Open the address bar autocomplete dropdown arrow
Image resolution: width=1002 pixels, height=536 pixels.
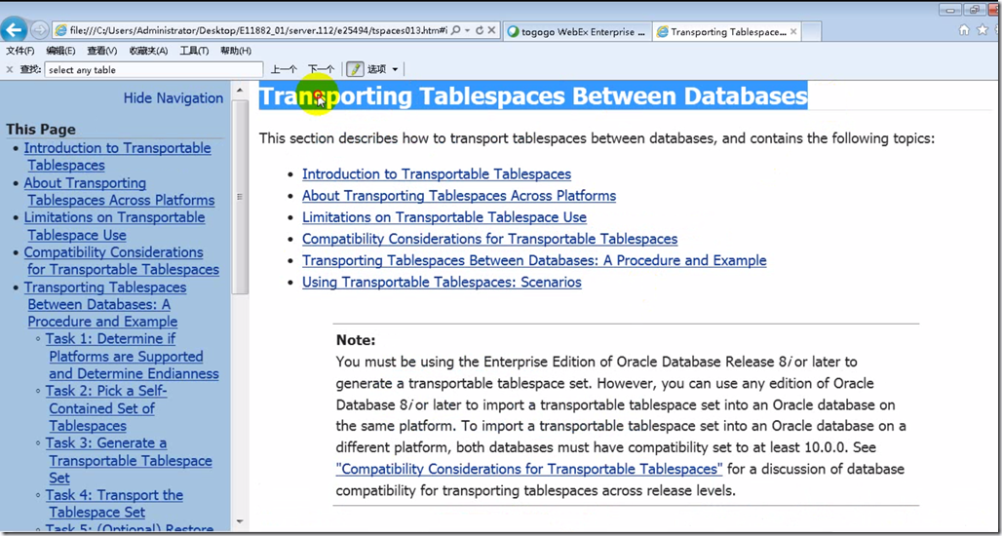(x=468, y=30)
